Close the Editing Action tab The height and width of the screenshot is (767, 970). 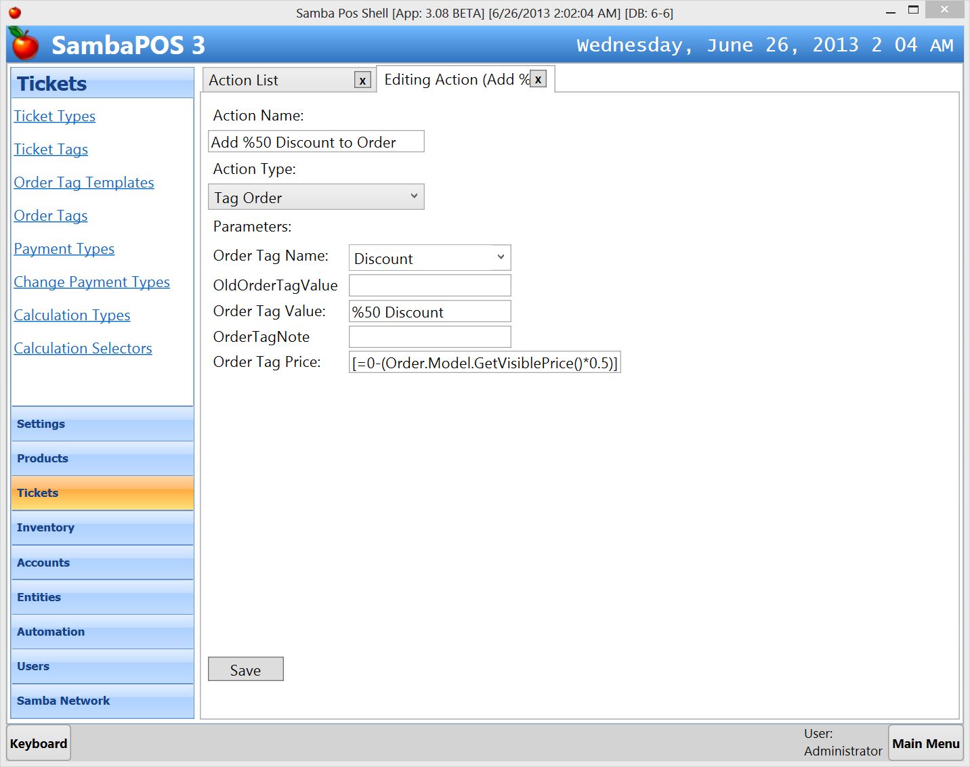coord(538,79)
